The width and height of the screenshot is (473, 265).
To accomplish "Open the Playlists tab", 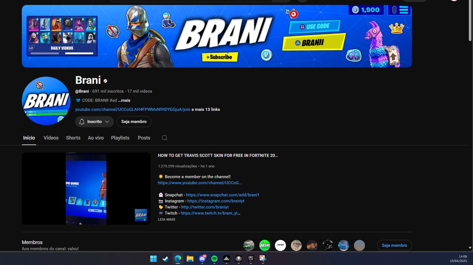I will pyautogui.click(x=120, y=138).
